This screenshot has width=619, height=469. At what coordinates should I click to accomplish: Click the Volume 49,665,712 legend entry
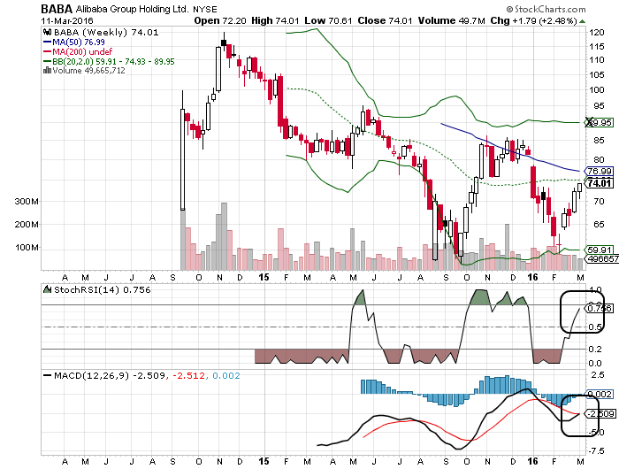pyautogui.click(x=88, y=71)
